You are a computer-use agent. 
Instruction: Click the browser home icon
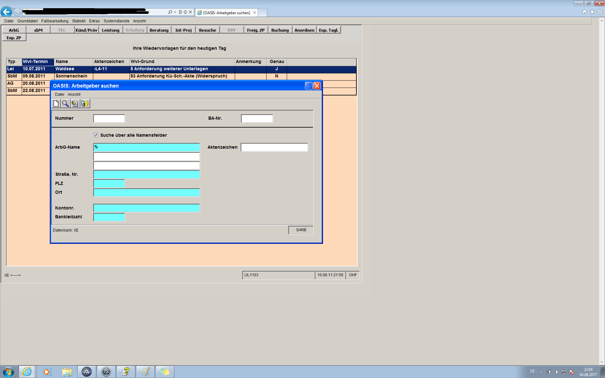click(585, 12)
